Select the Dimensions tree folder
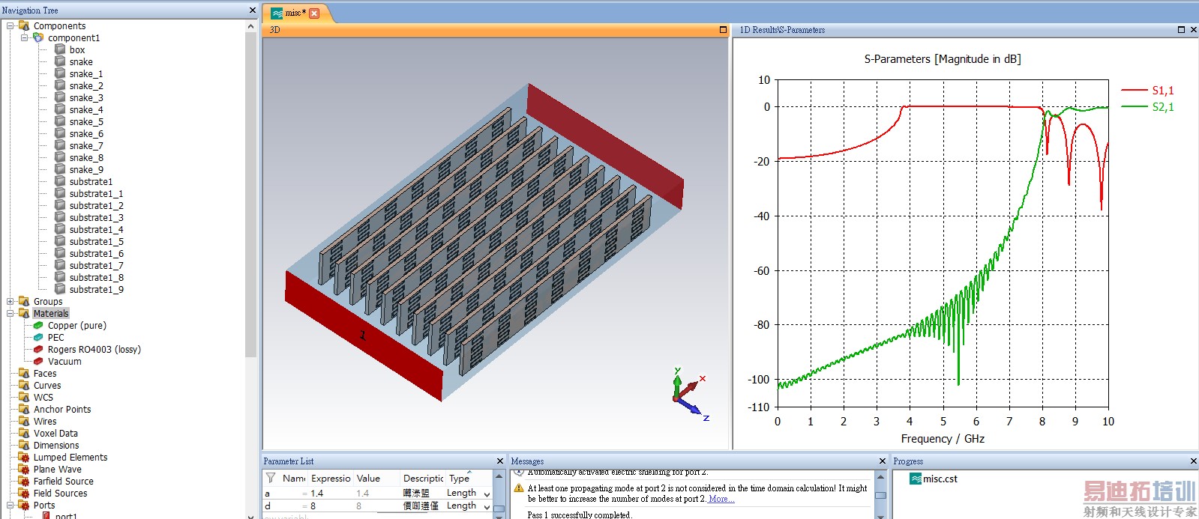The height and width of the screenshot is (519, 1199). pos(56,445)
